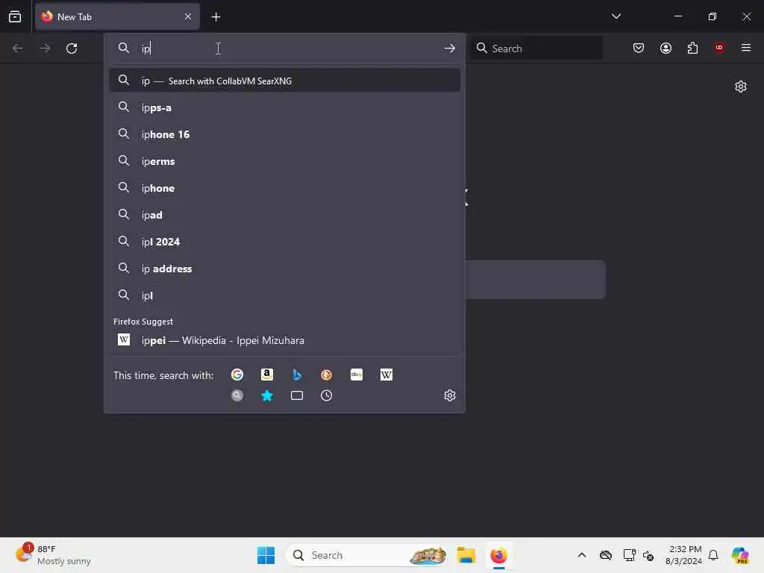Search this time with Google

[x=237, y=375]
